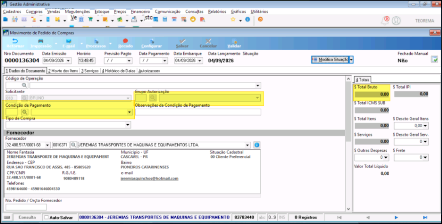Click the form's vertical scrollbar down arrow

point(349,209)
